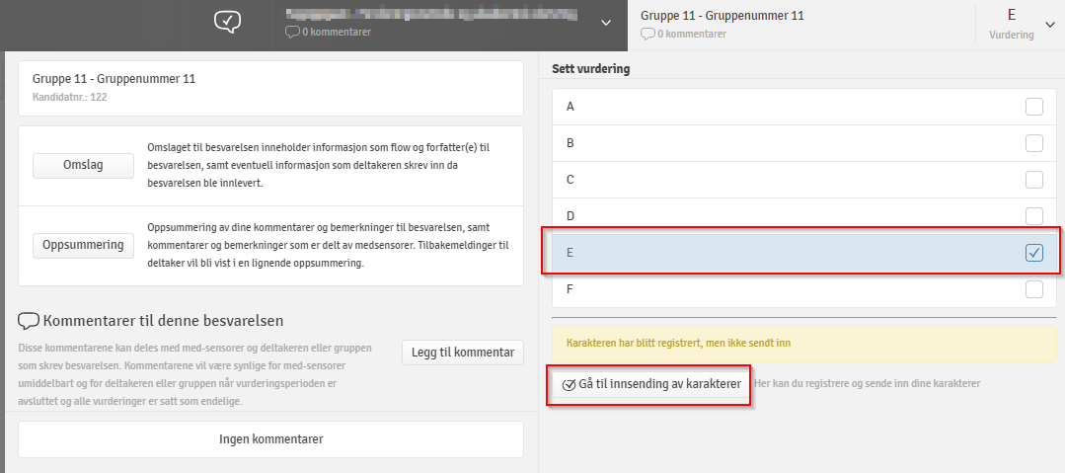This screenshot has height=473, width=1065.
Task: Click the checkmark speech bubble icon in top bar
Action: point(228,22)
